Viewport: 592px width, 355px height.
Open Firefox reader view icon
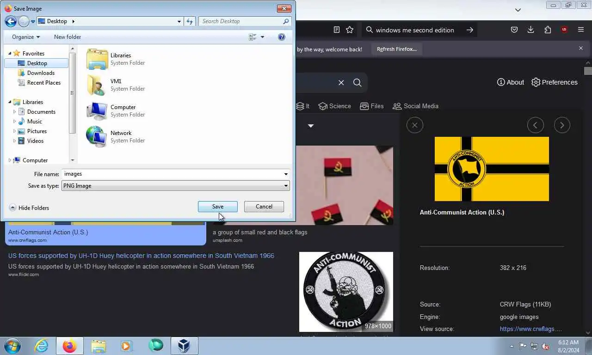click(x=337, y=30)
